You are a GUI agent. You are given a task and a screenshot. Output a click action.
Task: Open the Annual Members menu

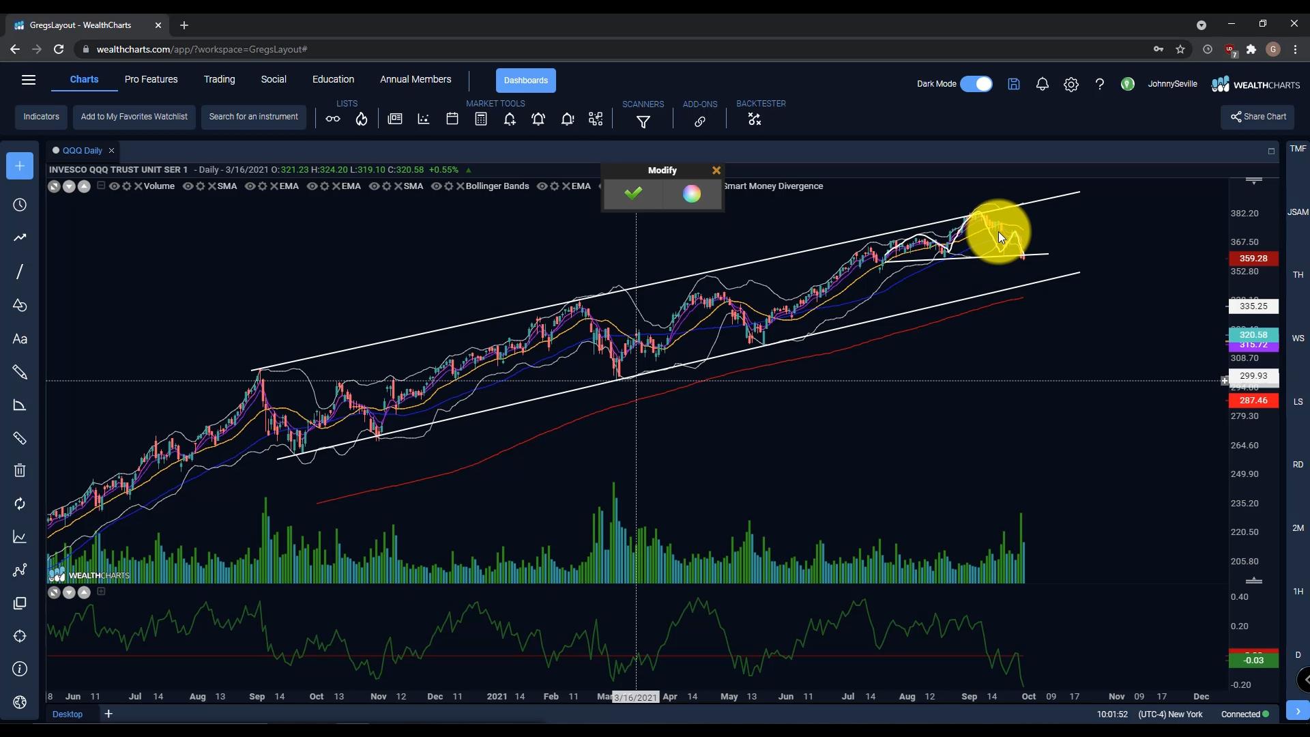click(x=416, y=79)
